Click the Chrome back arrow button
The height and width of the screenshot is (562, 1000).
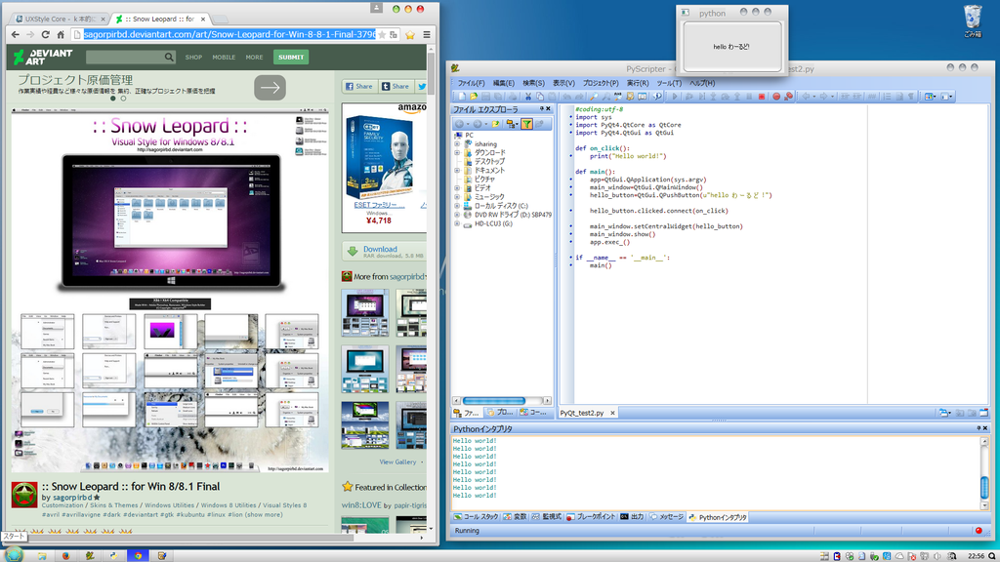[x=16, y=34]
